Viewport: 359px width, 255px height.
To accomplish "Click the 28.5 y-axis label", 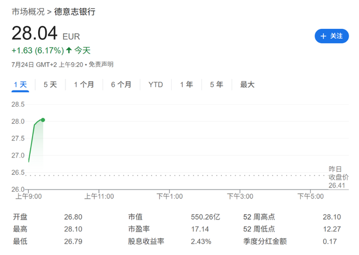I will coord(18,105).
